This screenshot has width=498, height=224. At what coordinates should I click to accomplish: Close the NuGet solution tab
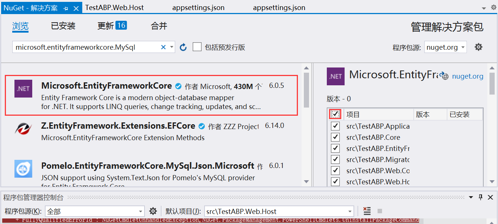(x=76, y=8)
